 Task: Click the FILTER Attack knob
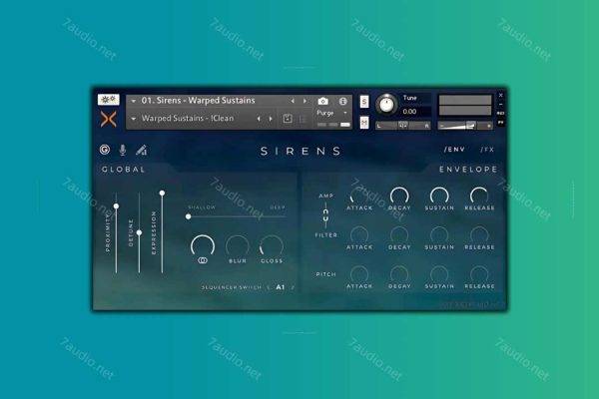click(x=359, y=234)
